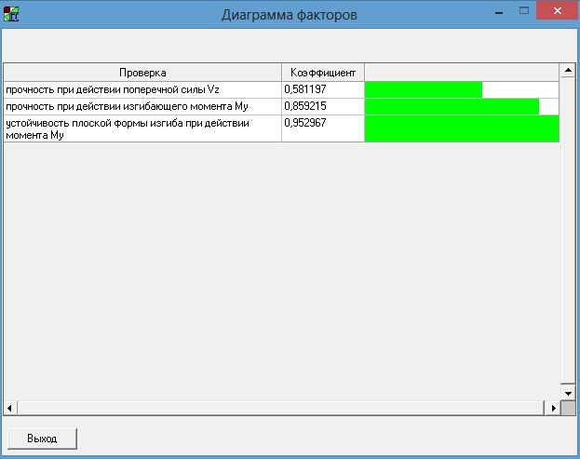Click the coefficient value 0,859215
This screenshot has width=580, height=459.
tap(304, 106)
